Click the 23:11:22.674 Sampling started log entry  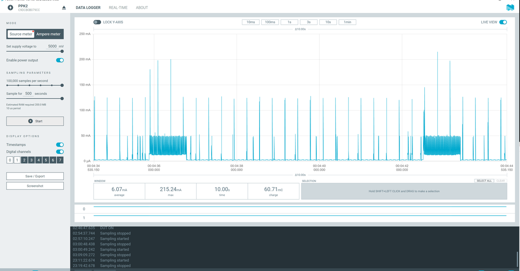coord(101,260)
